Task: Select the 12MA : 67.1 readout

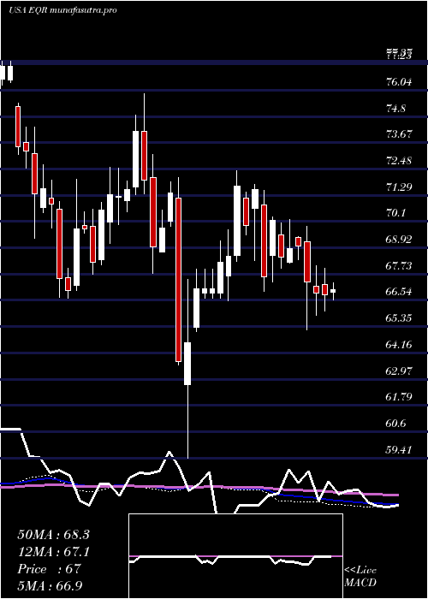Action: click(x=53, y=552)
